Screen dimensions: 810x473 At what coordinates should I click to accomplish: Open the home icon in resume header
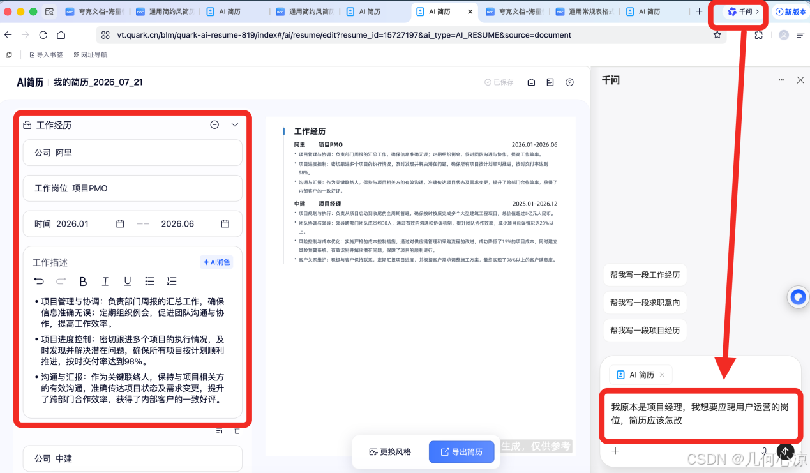coord(531,82)
